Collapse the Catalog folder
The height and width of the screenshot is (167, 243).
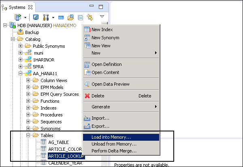coord(13,39)
